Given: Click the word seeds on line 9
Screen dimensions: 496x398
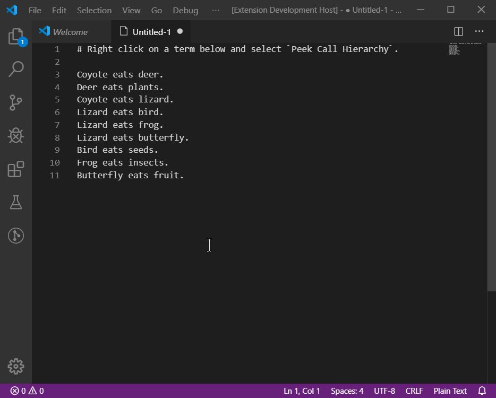Looking at the screenshot, I should [141, 150].
